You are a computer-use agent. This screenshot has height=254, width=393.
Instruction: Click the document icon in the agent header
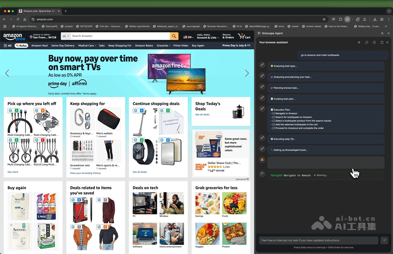382,42
